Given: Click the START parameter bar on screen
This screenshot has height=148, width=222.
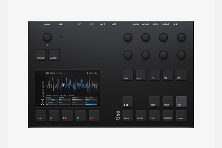Looking at the screenshot, I should 65,100.
